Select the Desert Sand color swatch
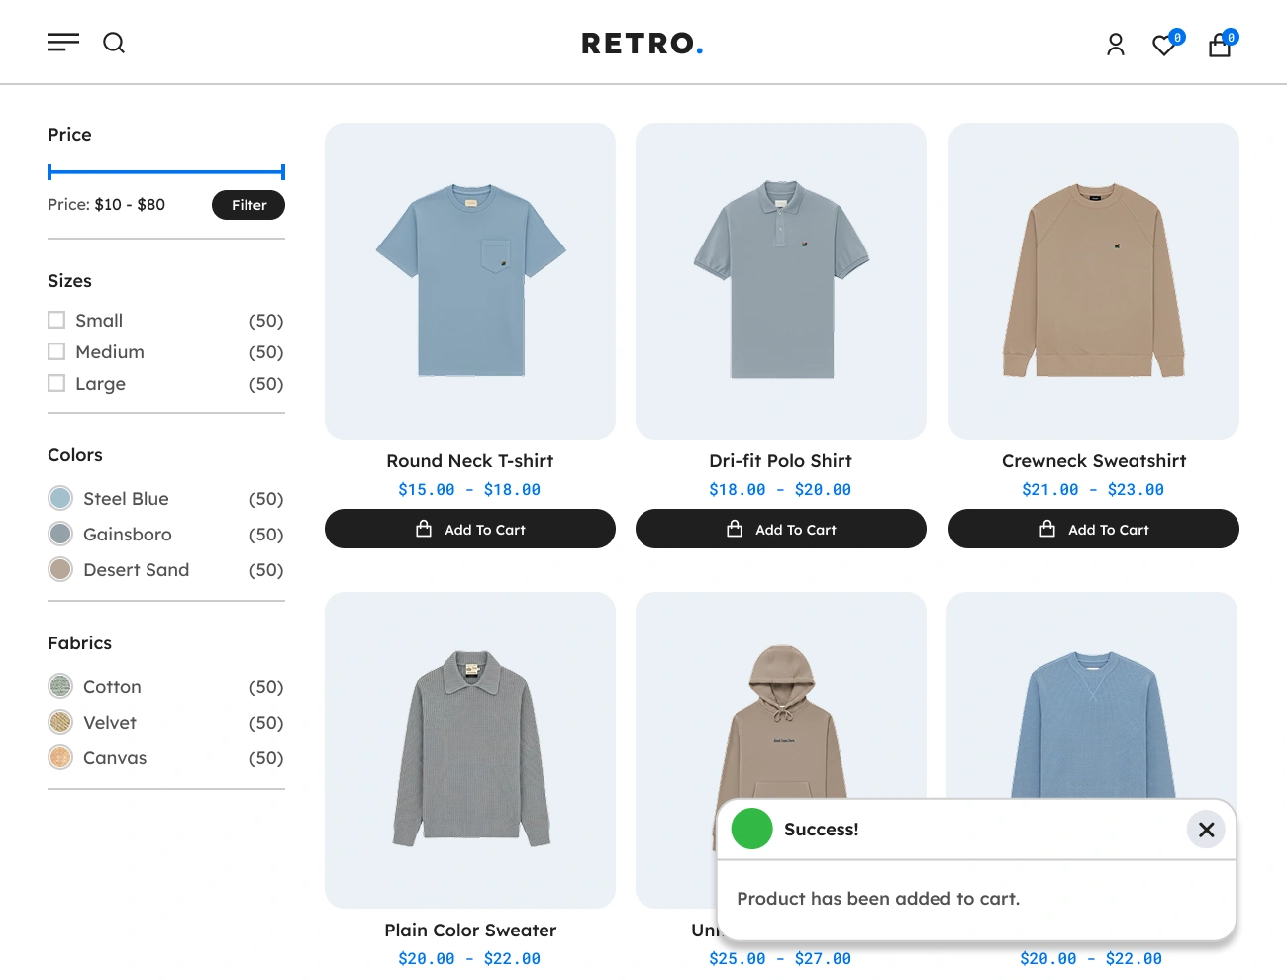 coord(60,569)
